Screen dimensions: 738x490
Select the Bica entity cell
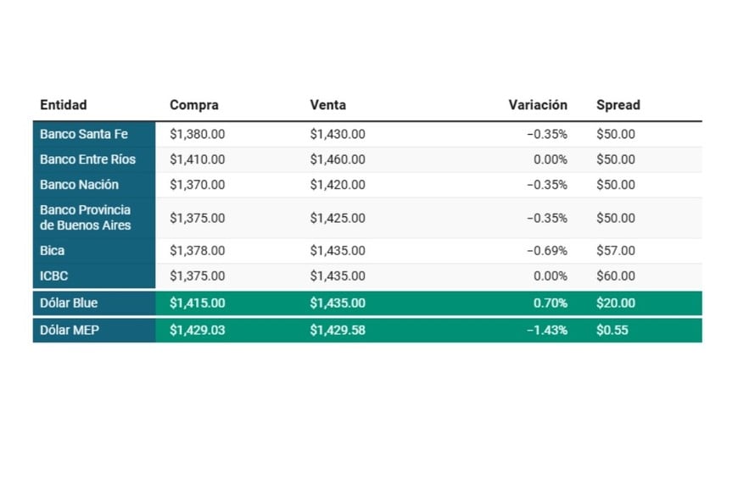53,251
